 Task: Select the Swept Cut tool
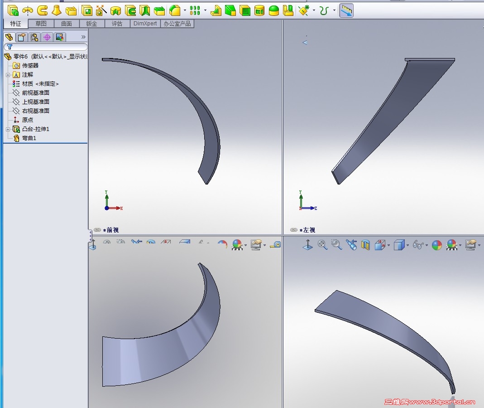130,11
